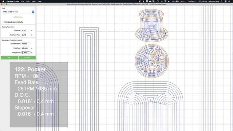Select the monocle face circle toolpath
This screenshot has width=233, height=131.
[152, 61]
